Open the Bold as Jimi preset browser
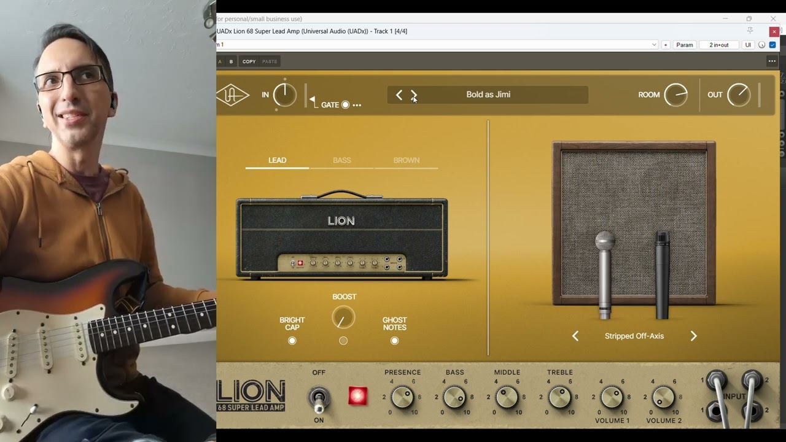The width and height of the screenshot is (786, 442). 488,95
